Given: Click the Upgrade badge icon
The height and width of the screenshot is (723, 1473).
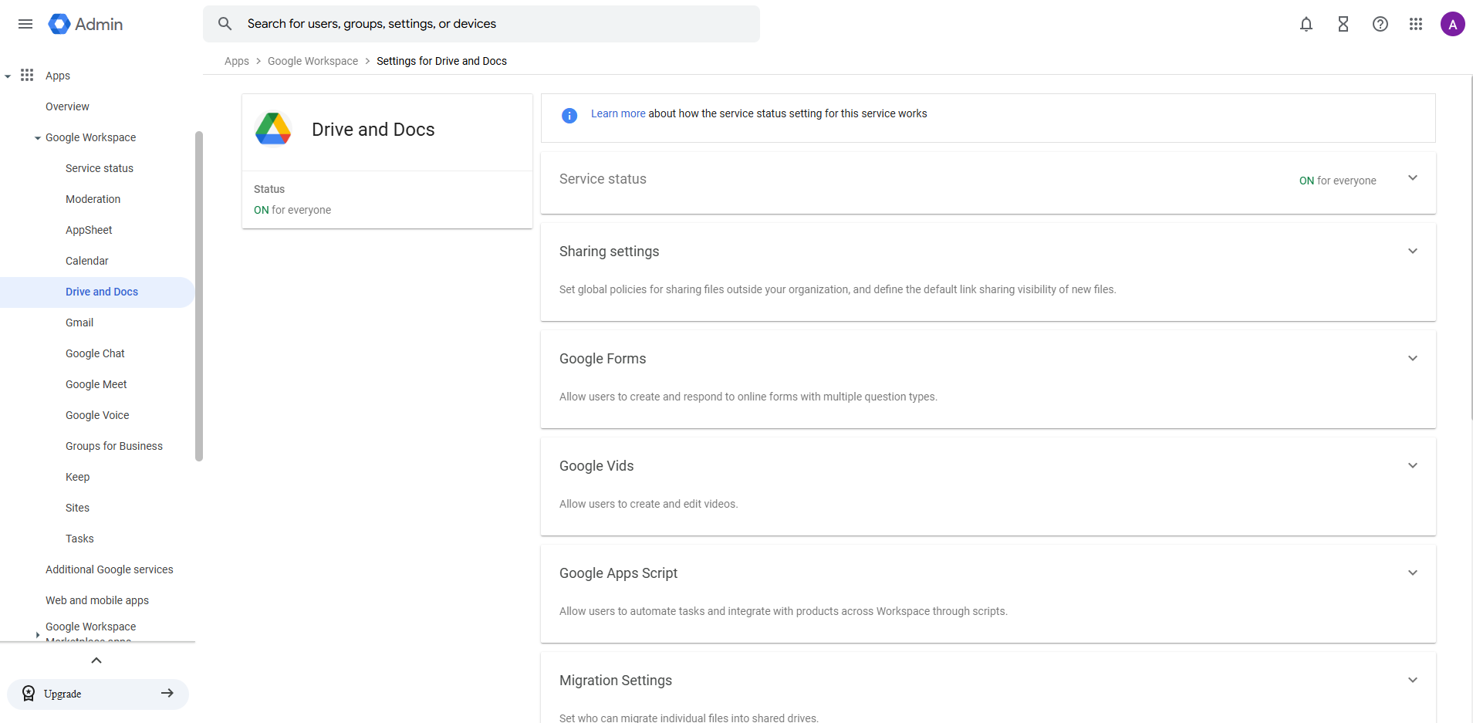Looking at the screenshot, I should pos(29,694).
